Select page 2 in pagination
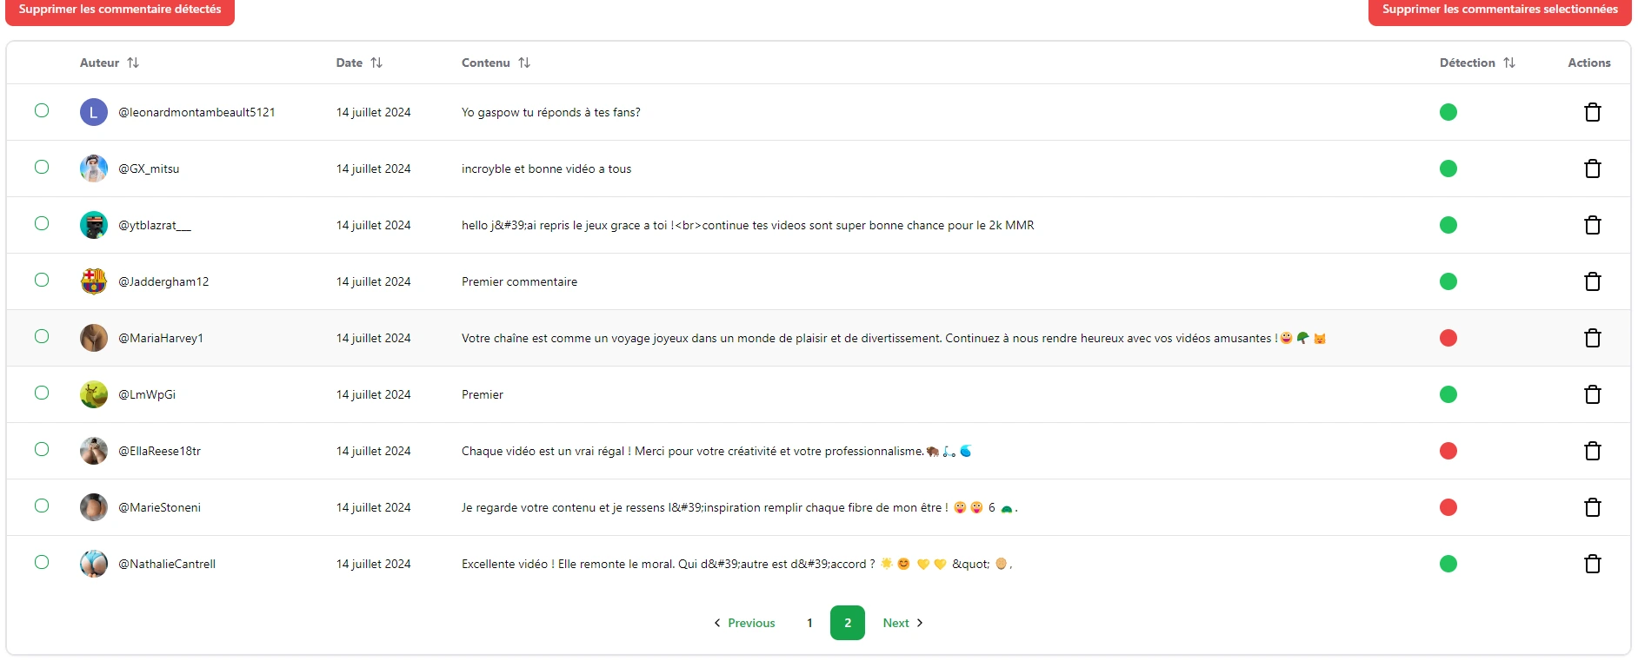Viewport: 1638px width, 661px height. pos(847,623)
